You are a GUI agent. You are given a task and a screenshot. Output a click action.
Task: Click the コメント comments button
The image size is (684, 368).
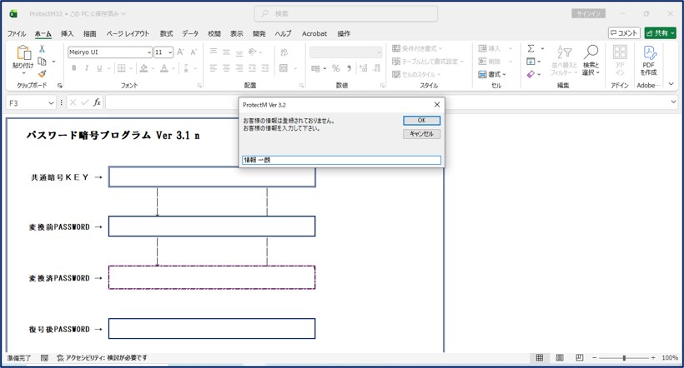(624, 33)
